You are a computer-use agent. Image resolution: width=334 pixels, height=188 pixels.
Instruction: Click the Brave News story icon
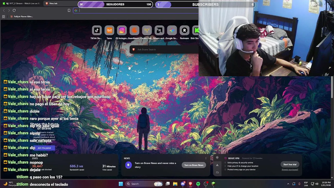point(128,165)
